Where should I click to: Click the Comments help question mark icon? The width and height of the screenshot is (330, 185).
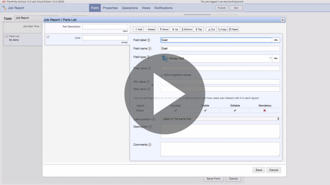tap(150, 145)
